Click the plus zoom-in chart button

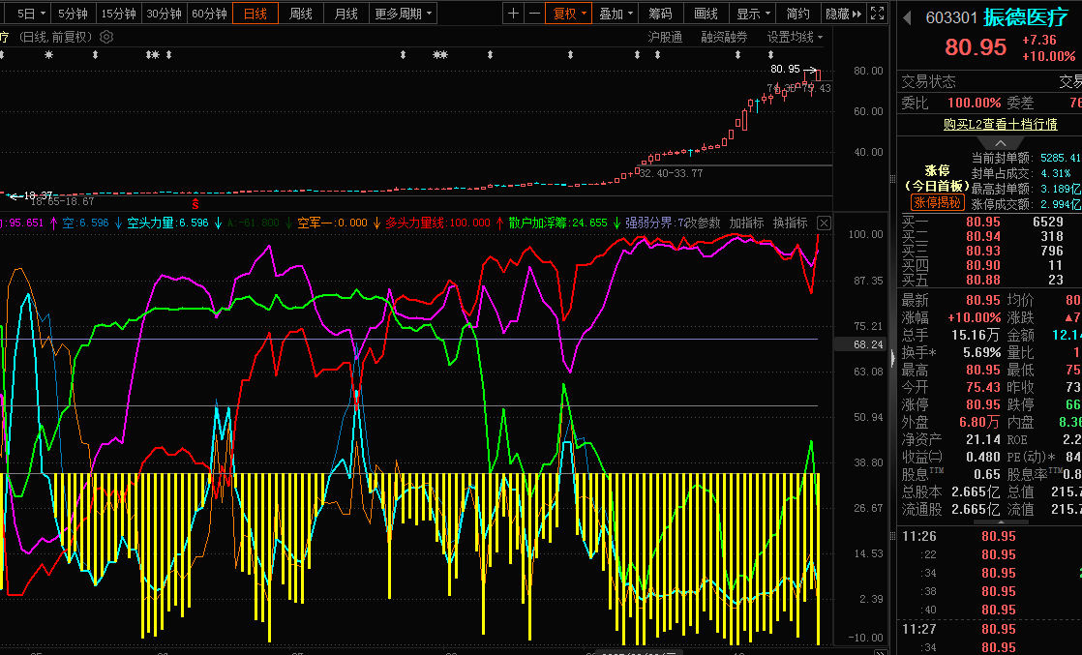point(514,14)
